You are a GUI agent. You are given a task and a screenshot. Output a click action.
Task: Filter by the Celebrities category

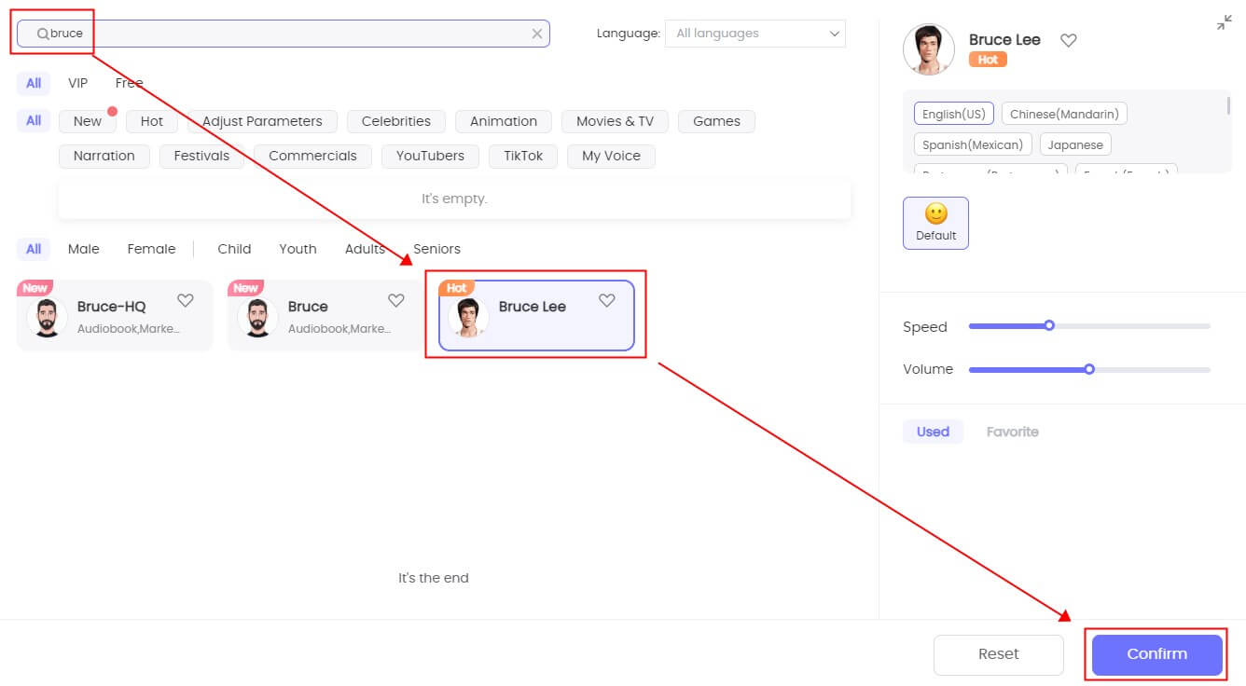[396, 121]
